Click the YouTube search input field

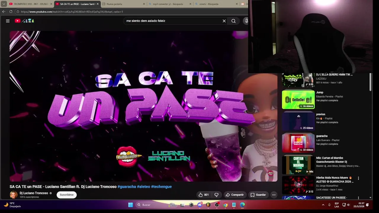[x=173, y=21]
